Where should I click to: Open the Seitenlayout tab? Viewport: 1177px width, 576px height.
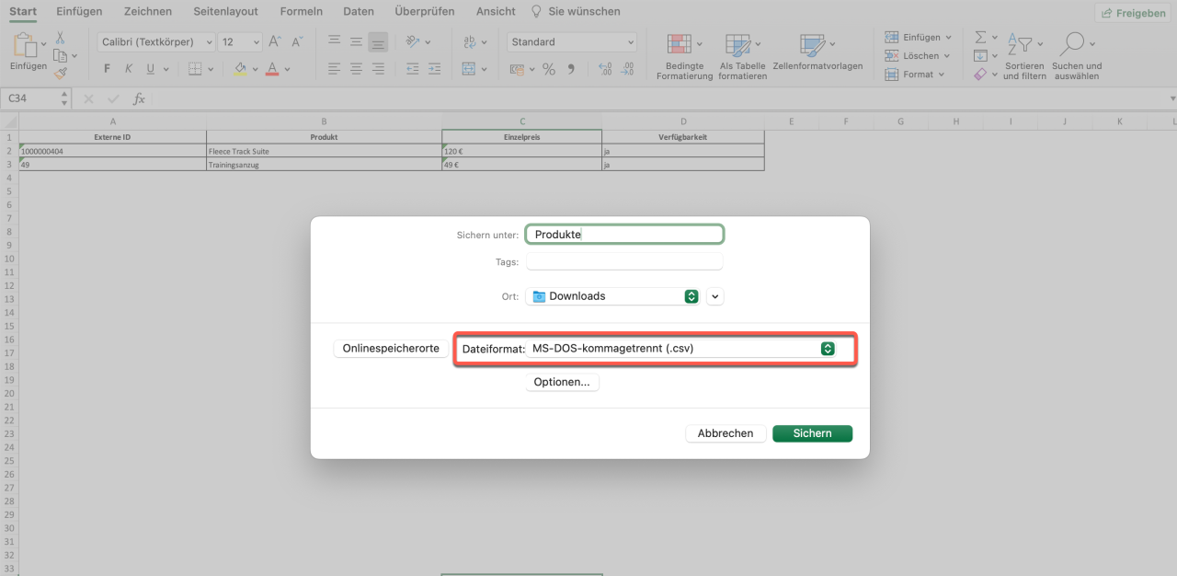click(225, 12)
